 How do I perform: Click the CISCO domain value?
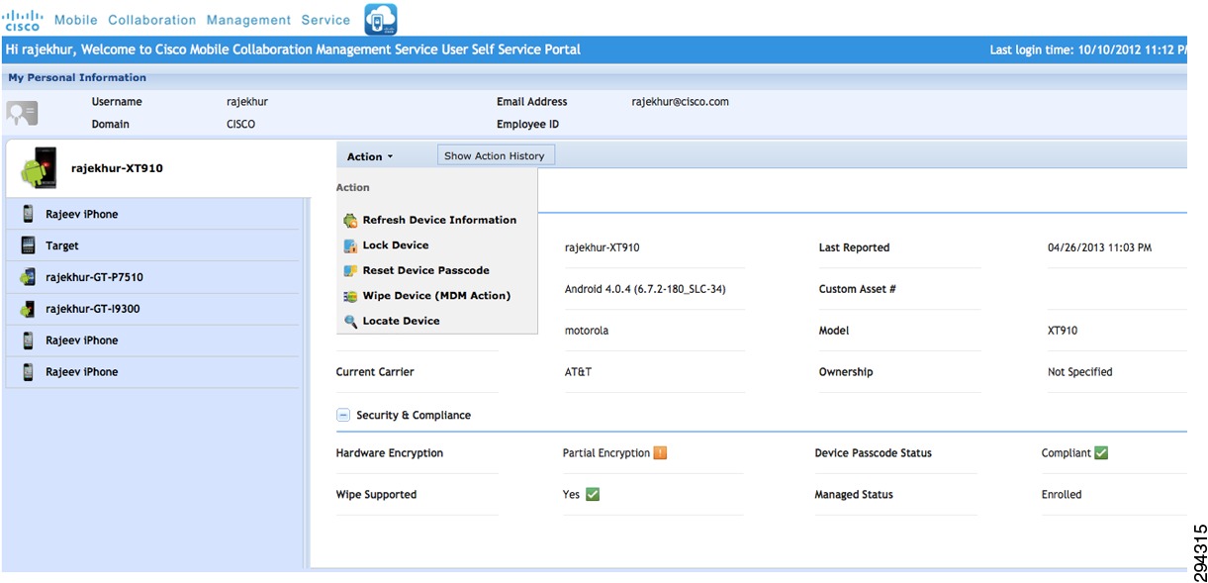coord(240,125)
